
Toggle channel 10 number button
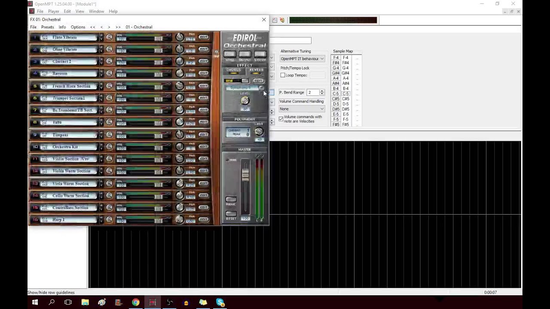(35, 147)
